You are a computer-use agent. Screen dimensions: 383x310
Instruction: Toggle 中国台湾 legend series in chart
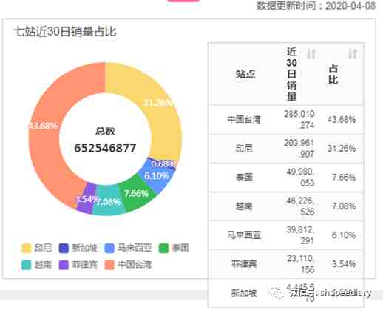[x=128, y=265]
